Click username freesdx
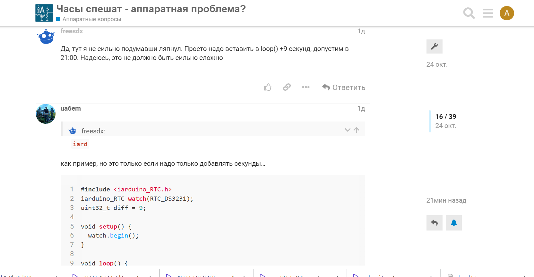The width and height of the screenshot is (534, 277). [72, 31]
